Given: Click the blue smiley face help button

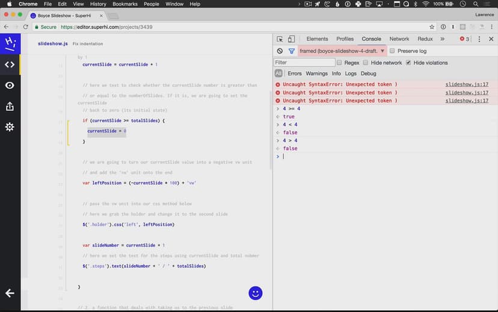Looking at the screenshot, I should click(x=256, y=293).
